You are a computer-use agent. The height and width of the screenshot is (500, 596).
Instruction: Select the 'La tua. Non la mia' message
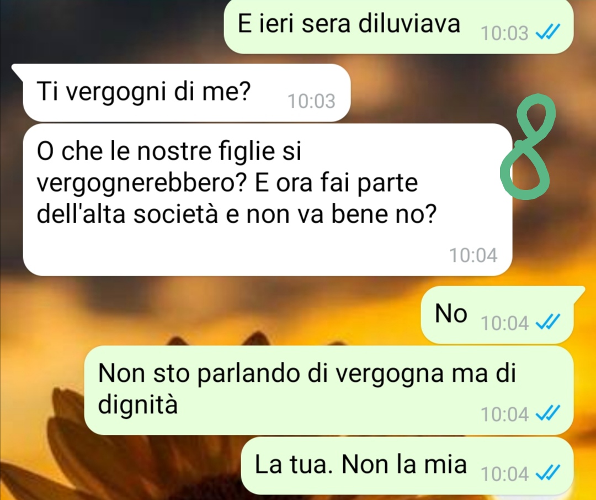407,466
